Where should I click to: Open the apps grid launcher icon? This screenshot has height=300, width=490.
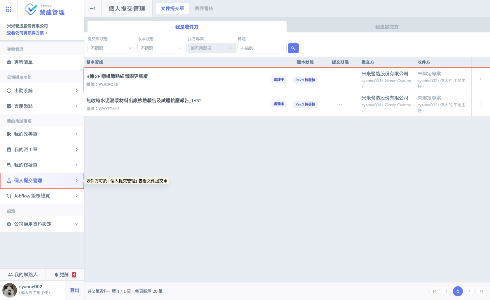9,9
